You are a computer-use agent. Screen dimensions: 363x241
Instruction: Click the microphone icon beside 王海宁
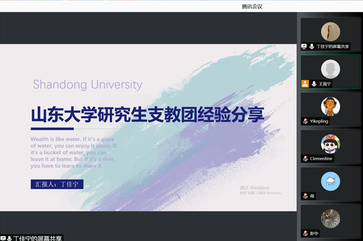point(314,84)
